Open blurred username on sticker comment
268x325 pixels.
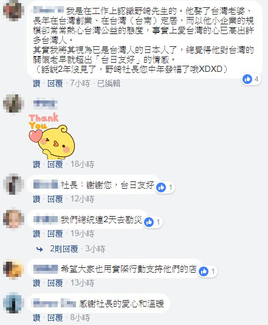[x=46, y=103]
